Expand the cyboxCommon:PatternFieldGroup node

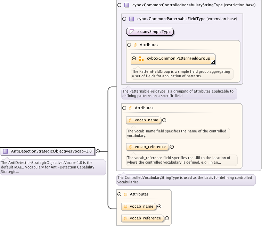point(134,59)
